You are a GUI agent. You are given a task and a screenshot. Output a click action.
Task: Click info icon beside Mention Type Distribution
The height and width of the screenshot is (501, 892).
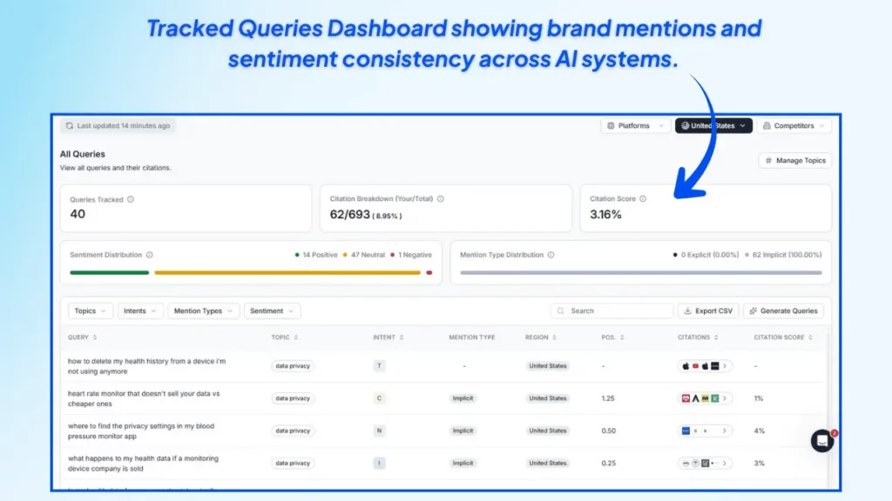click(551, 255)
